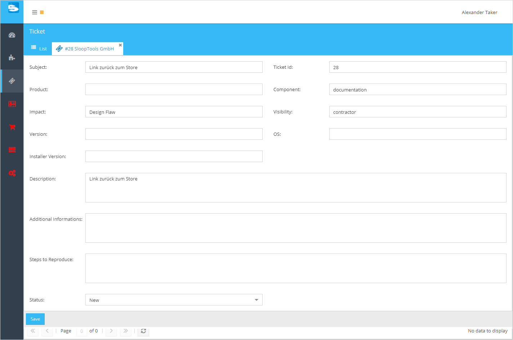Expand the Status dropdown arrow
The width and height of the screenshot is (513, 340).
coord(256,300)
